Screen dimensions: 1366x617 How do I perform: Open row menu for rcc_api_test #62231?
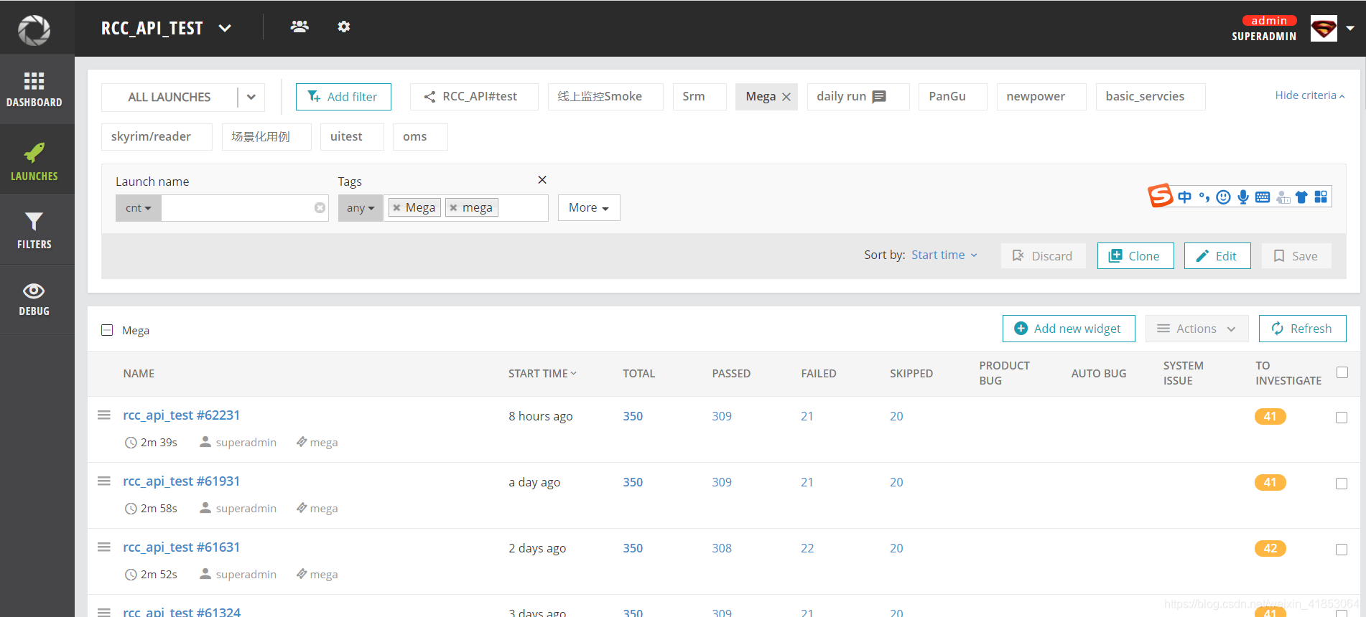pyautogui.click(x=104, y=415)
